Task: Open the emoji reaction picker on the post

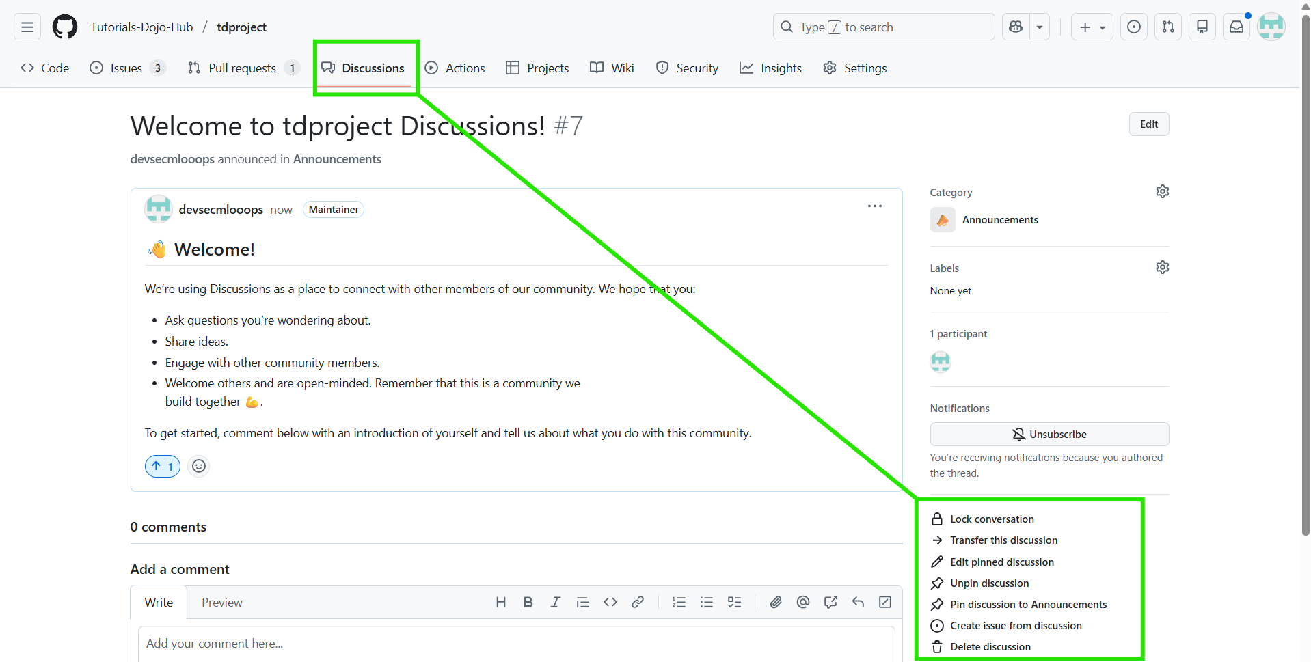Action: click(x=198, y=466)
